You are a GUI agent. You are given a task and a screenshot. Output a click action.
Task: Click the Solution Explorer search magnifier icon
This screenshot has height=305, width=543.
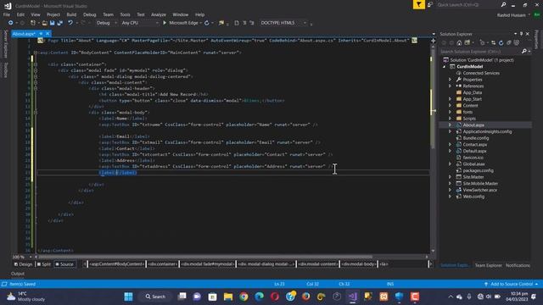coord(524,52)
